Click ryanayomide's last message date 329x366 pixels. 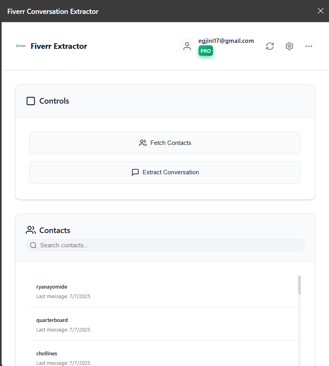click(63, 297)
